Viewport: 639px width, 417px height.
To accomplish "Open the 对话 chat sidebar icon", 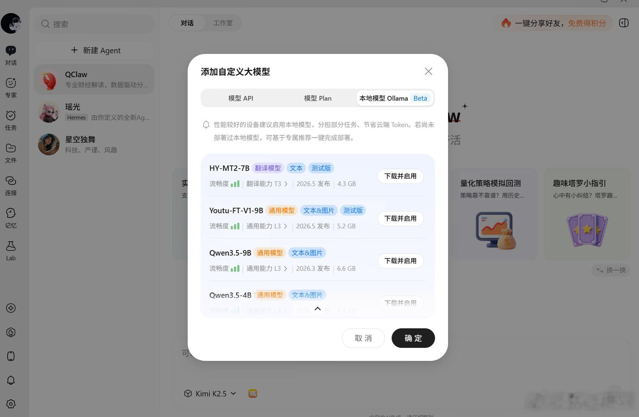I will click(x=11, y=55).
